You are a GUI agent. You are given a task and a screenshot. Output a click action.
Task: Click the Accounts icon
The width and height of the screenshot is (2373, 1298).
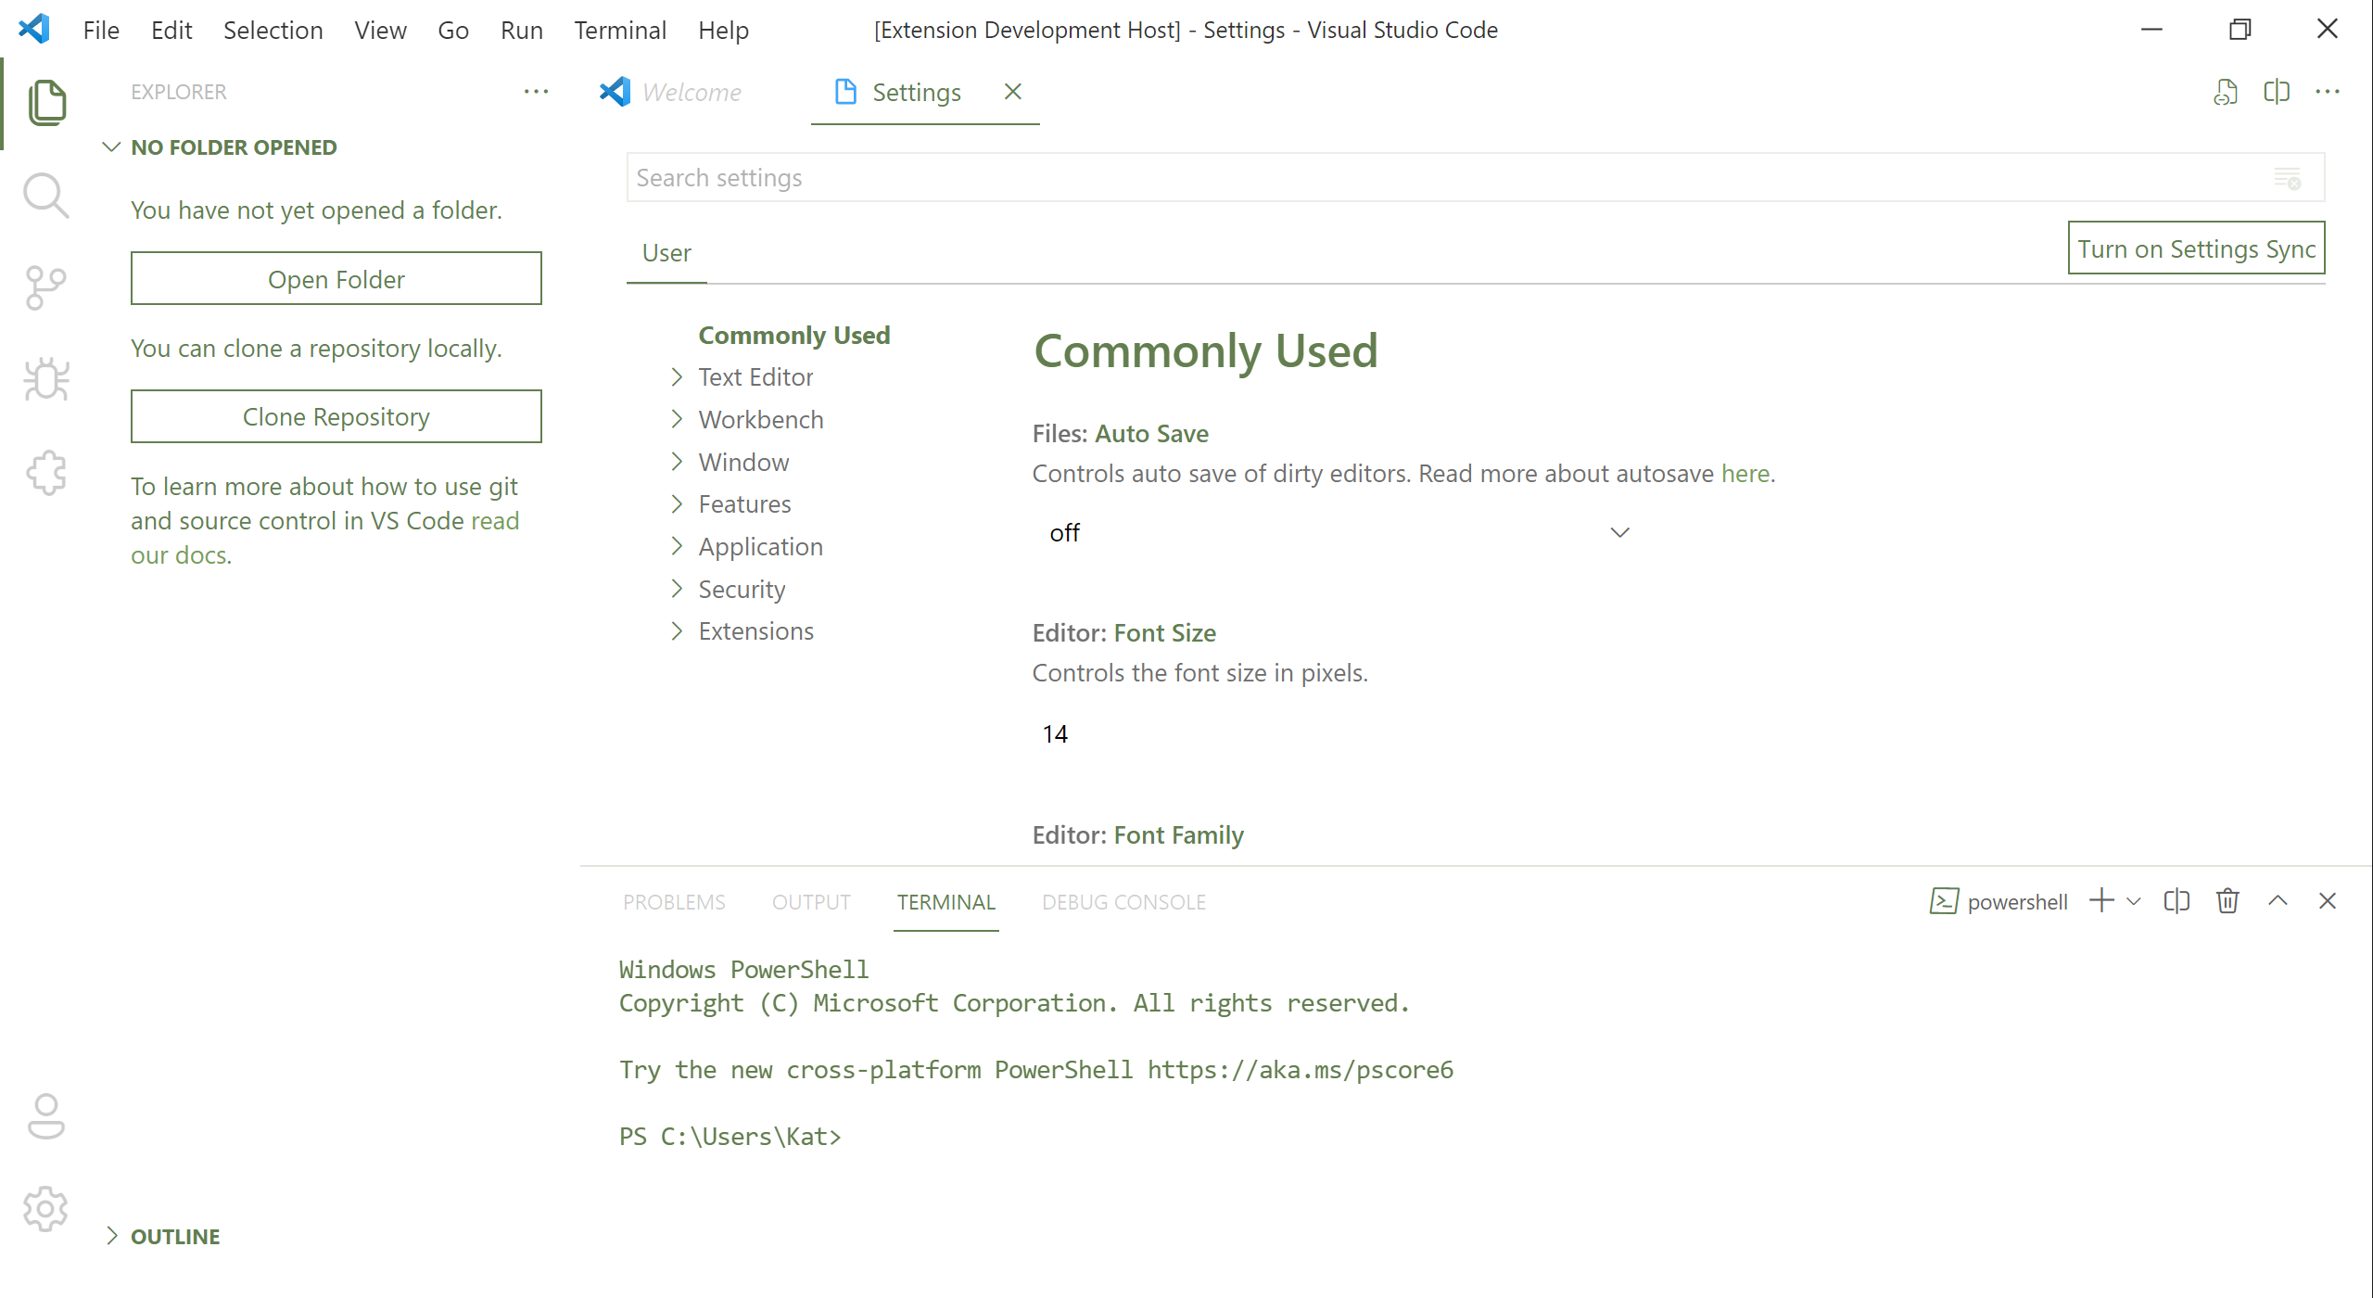(45, 1116)
